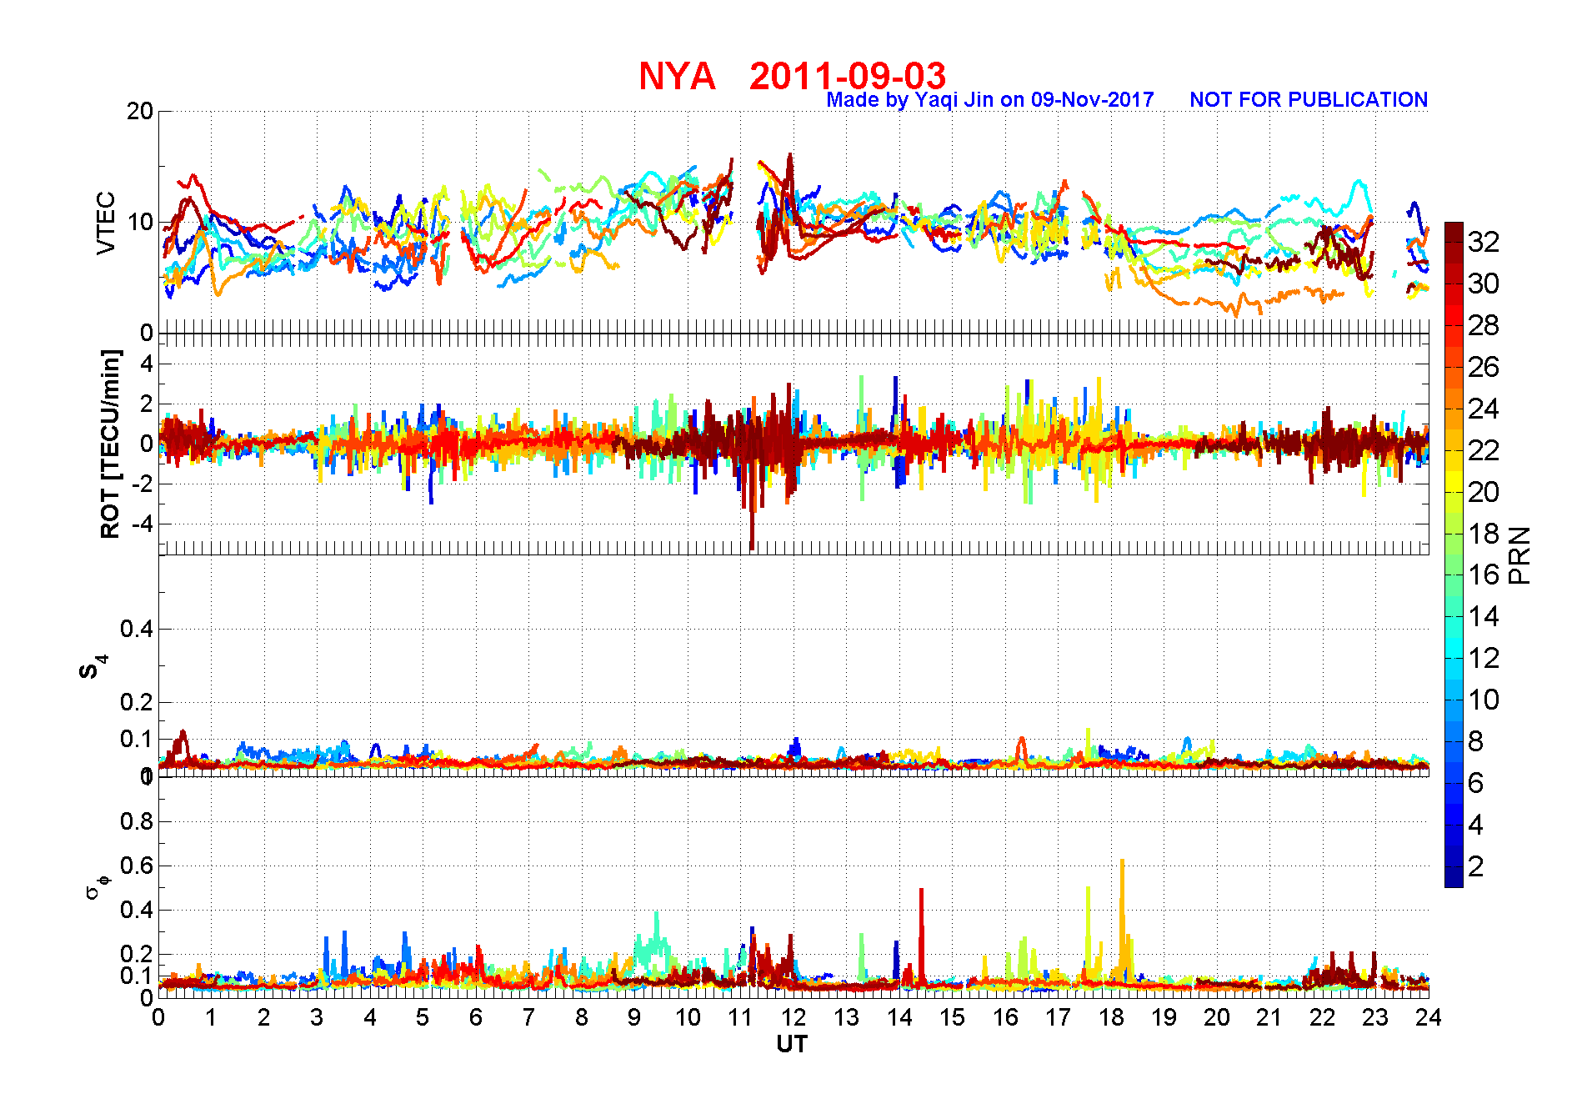Click the "23" hour tick on the UT axis
This screenshot has width=1587, height=1109.
(x=1375, y=1017)
